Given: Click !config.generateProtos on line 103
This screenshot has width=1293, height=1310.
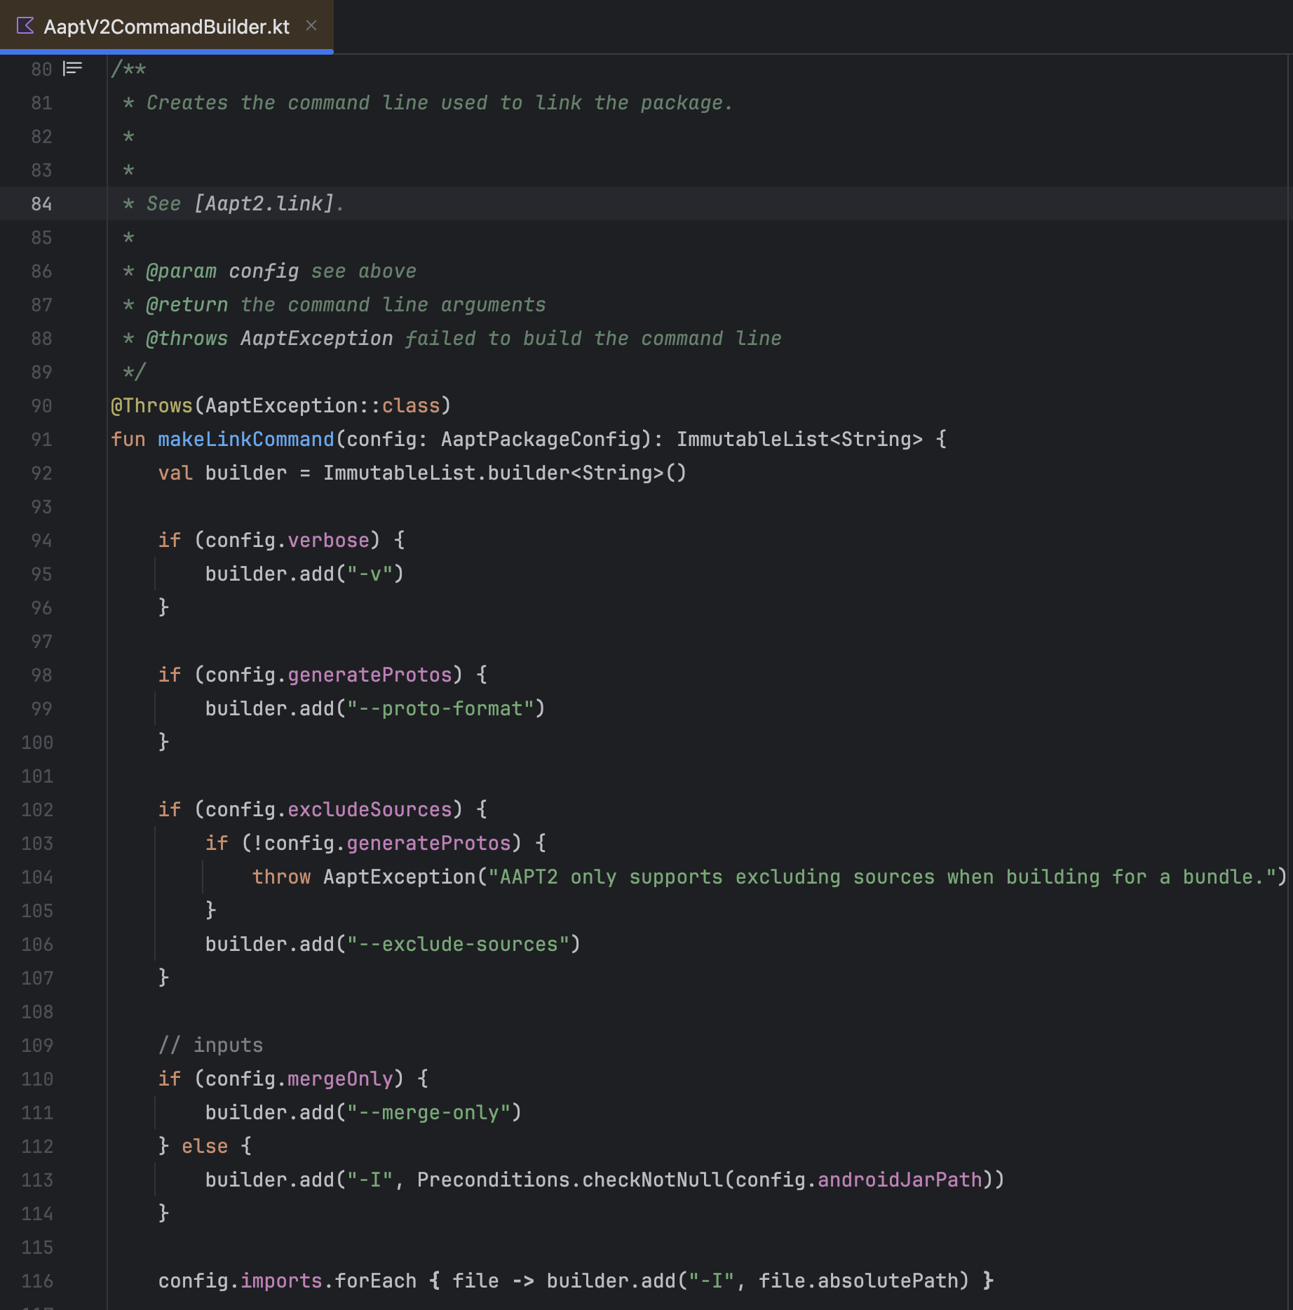Looking at the screenshot, I should (381, 843).
